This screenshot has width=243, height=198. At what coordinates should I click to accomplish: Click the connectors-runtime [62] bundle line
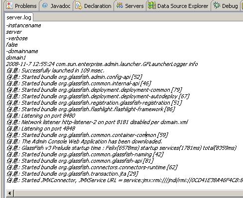pyautogui.click(x=92, y=167)
